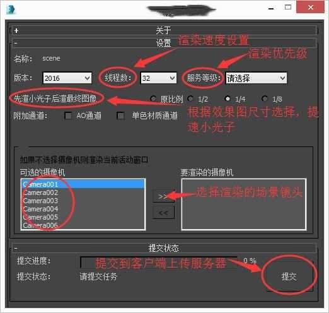
Task: Enable the 单色材质通道 checkbox
Action: pyautogui.click(x=121, y=115)
